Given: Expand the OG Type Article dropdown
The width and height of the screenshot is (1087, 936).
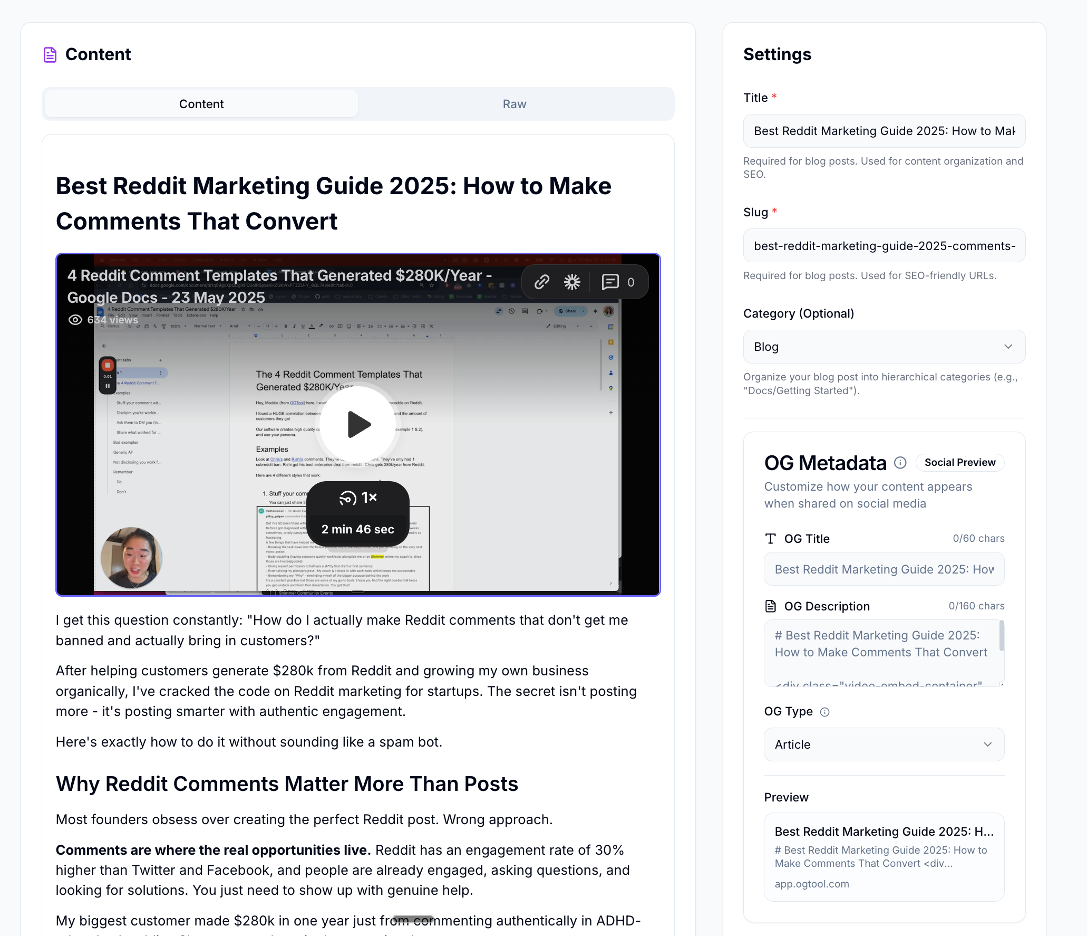Looking at the screenshot, I should click(x=884, y=744).
